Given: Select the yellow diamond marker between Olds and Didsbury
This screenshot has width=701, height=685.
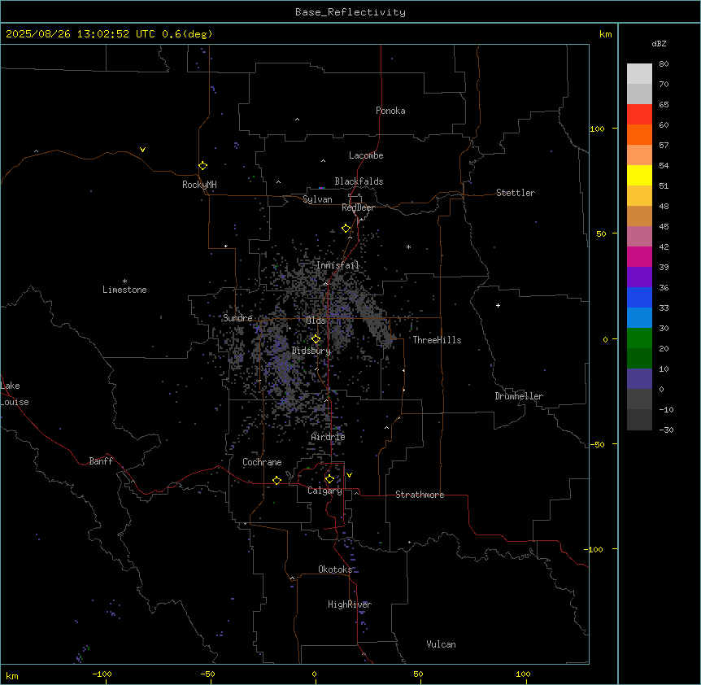Looking at the screenshot, I should click(316, 339).
